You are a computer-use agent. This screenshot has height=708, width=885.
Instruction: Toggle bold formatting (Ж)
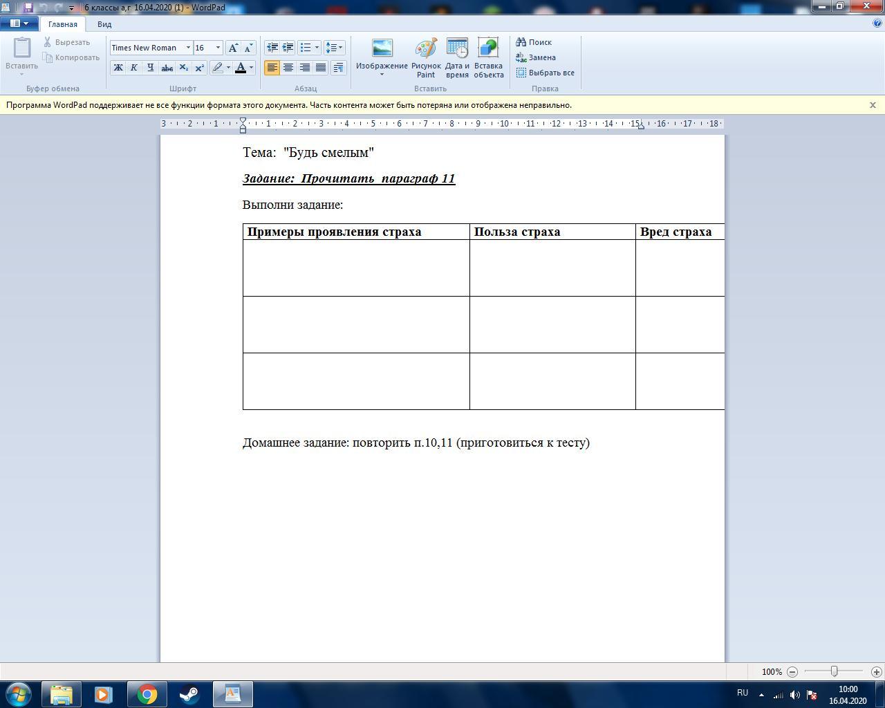coord(118,67)
